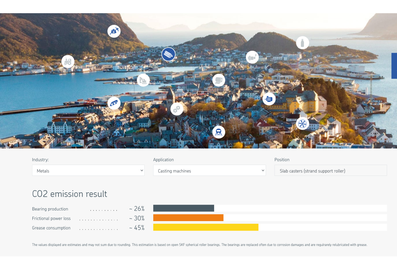The image size is (397, 264).
Task: Choose the conveyor belt icon
Action: tap(114, 103)
